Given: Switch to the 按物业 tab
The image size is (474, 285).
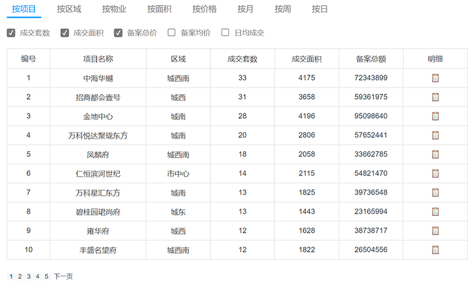Looking at the screenshot, I should [114, 9].
